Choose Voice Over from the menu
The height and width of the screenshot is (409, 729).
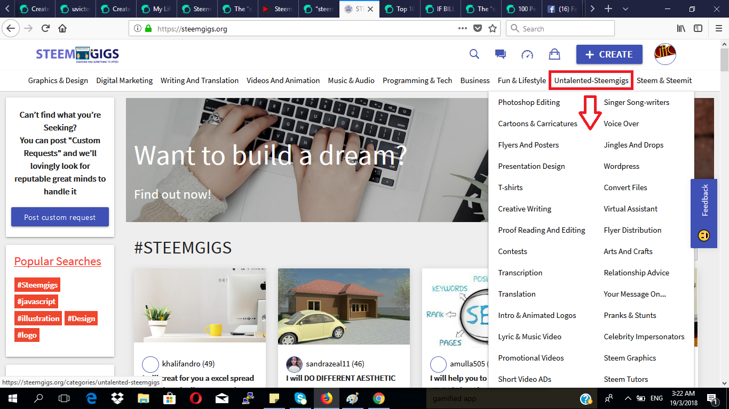click(621, 124)
